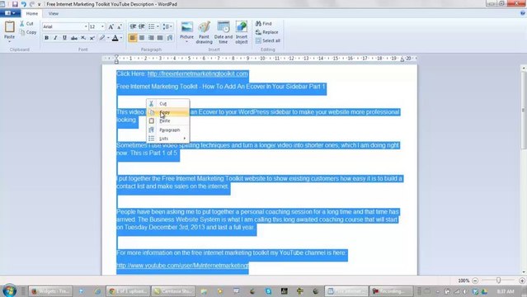527x297 pixels.
Task: Open the line spacing dropdown
Action: pyautogui.click(x=167, y=26)
